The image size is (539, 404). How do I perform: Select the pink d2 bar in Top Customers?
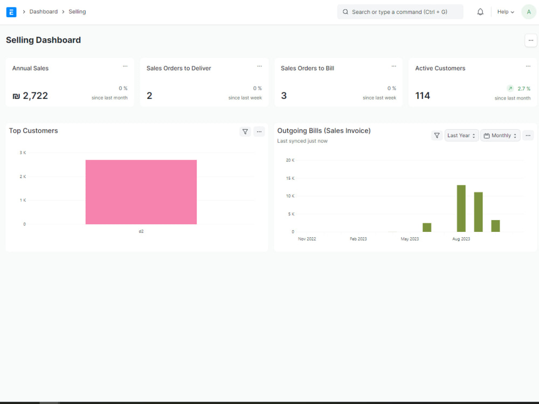pyautogui.click(x=141, y=192)
